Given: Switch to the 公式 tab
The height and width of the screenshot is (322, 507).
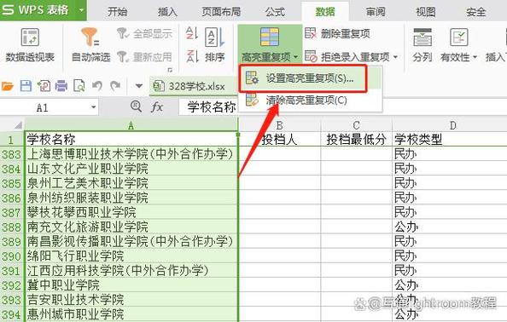Looking at the screenshot, I should [275, 12].
